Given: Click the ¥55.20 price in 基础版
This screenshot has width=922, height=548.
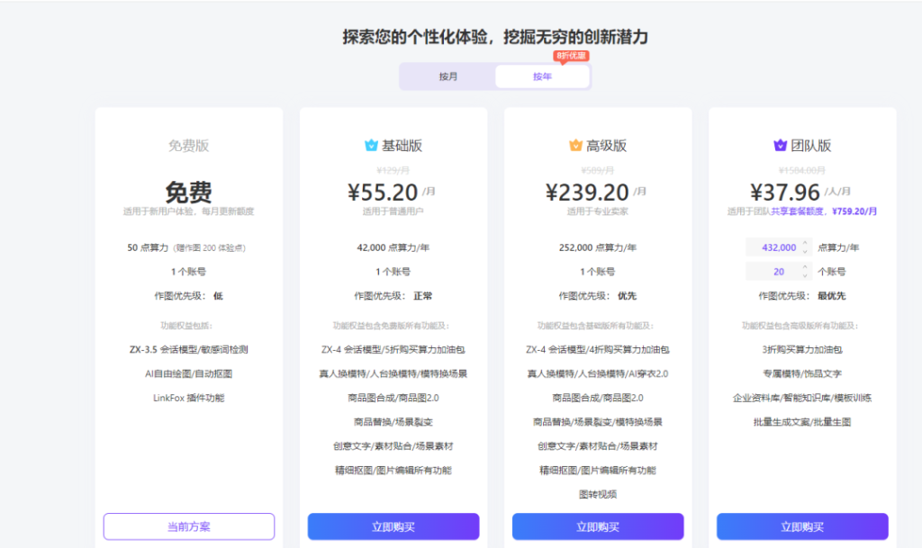Looking at the screenshot, I should coord(383,192).
